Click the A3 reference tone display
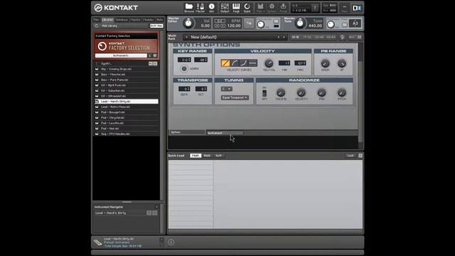 click(x=355, y=23)
